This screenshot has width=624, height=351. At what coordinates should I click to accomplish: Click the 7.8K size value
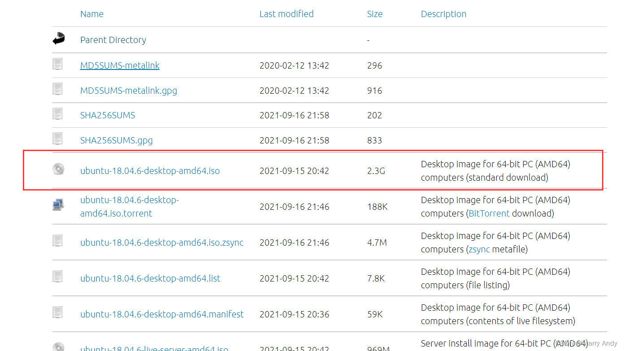[376, 278]
